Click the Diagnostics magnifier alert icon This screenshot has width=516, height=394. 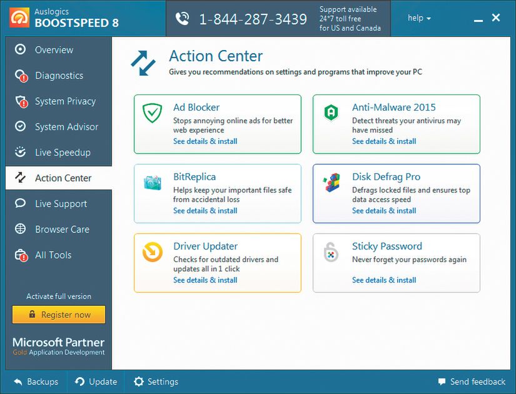click(x=21, y=76)
